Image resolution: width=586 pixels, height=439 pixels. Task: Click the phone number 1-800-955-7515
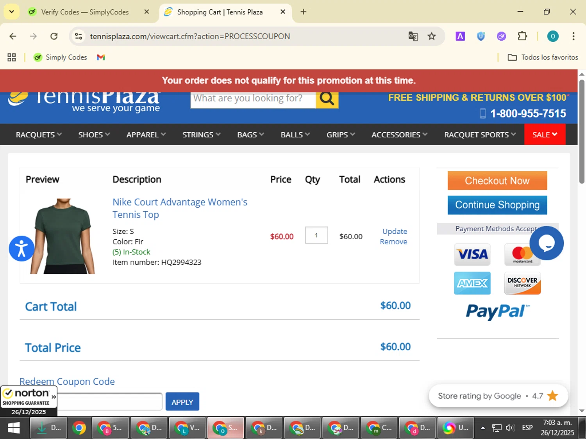click(528, 114)
